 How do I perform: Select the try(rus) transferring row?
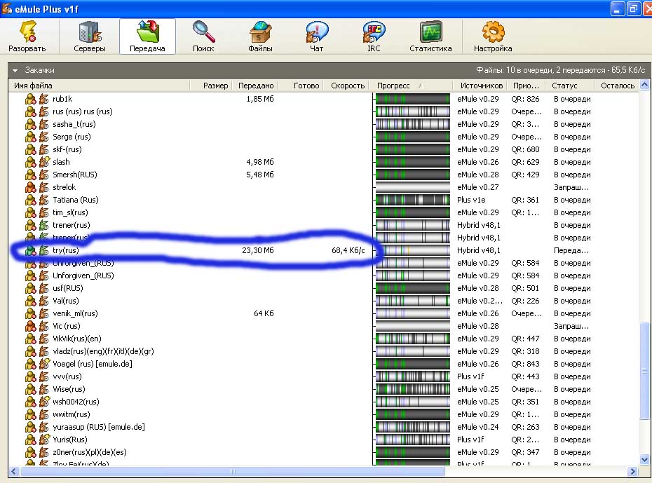click(65, 250)
